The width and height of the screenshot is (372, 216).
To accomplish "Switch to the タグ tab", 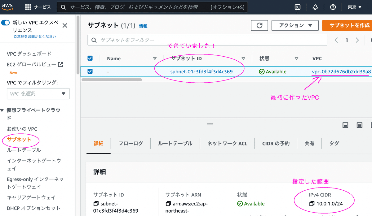I will pyautogui.click(x=334, y=143).
